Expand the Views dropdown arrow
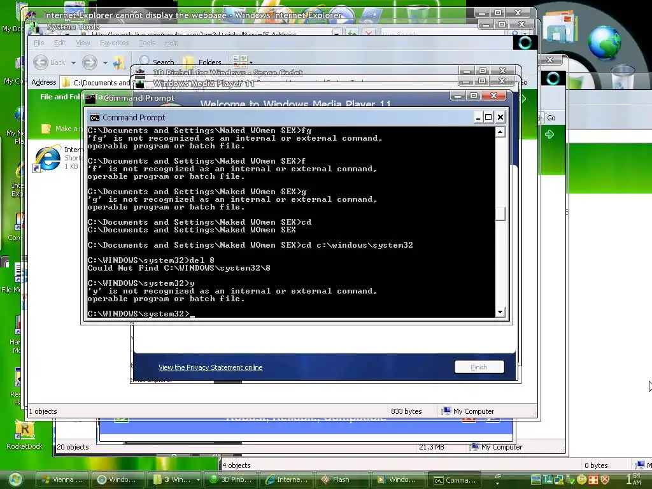This screenshot has width=652, height=489. [x=251, y=63]
